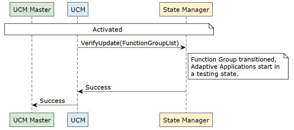Click the Activated note text
This screenshot has height=130, width=294.
click(x=107, y=30)
